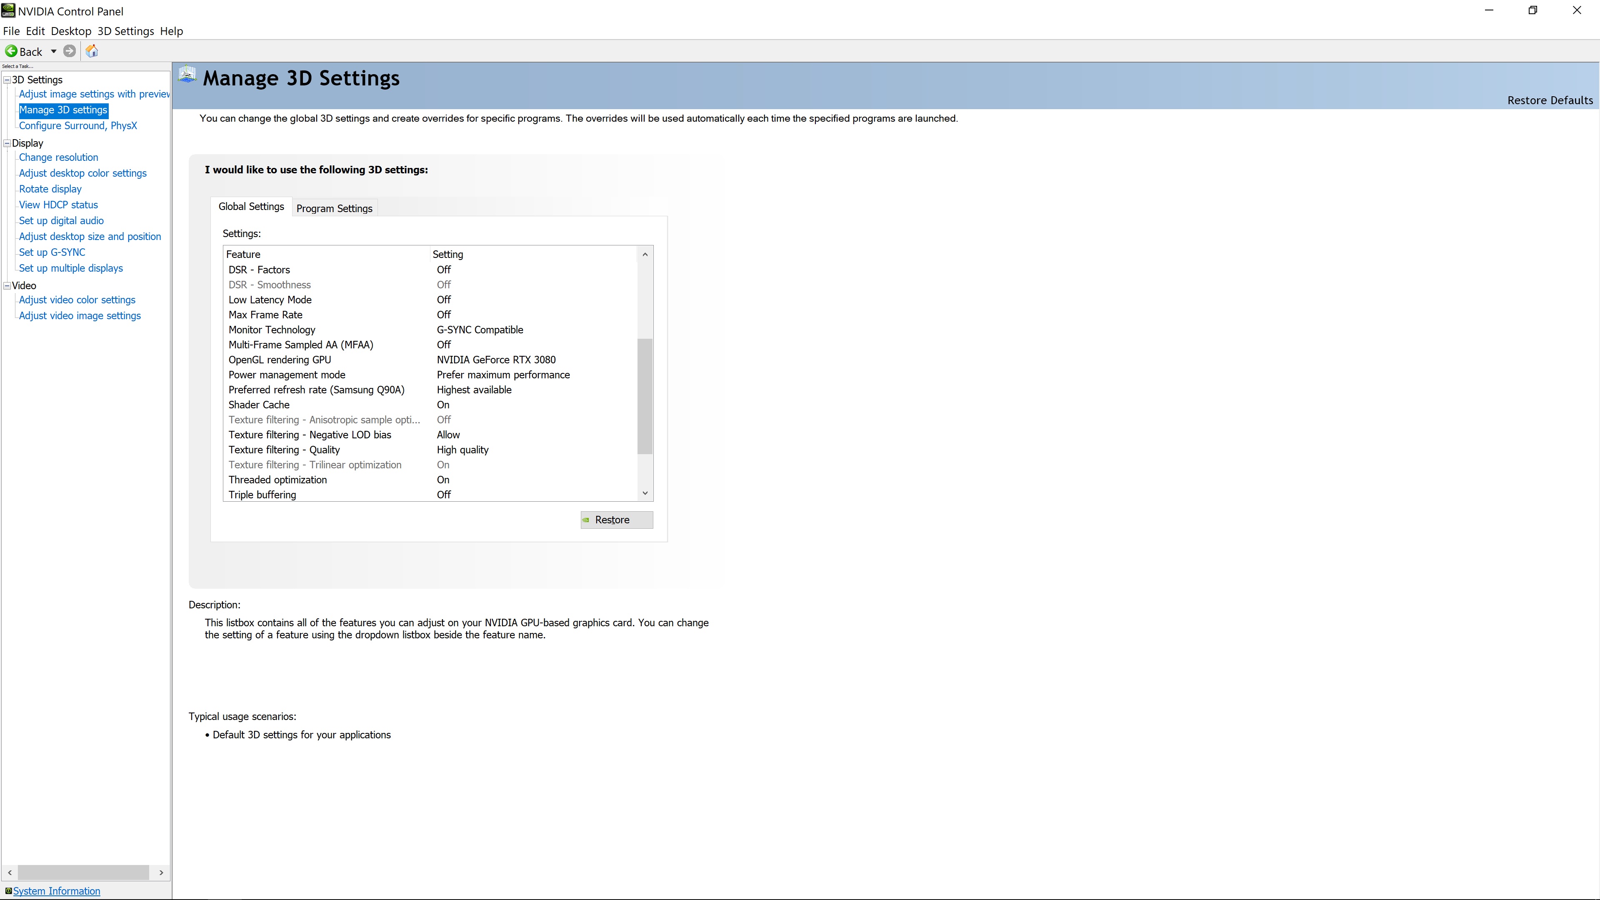Select the DSR - Smoothness row
1600x900 pixels.
[430, 285]
